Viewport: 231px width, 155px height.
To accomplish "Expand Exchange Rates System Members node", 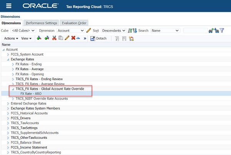I will (8, 109).
